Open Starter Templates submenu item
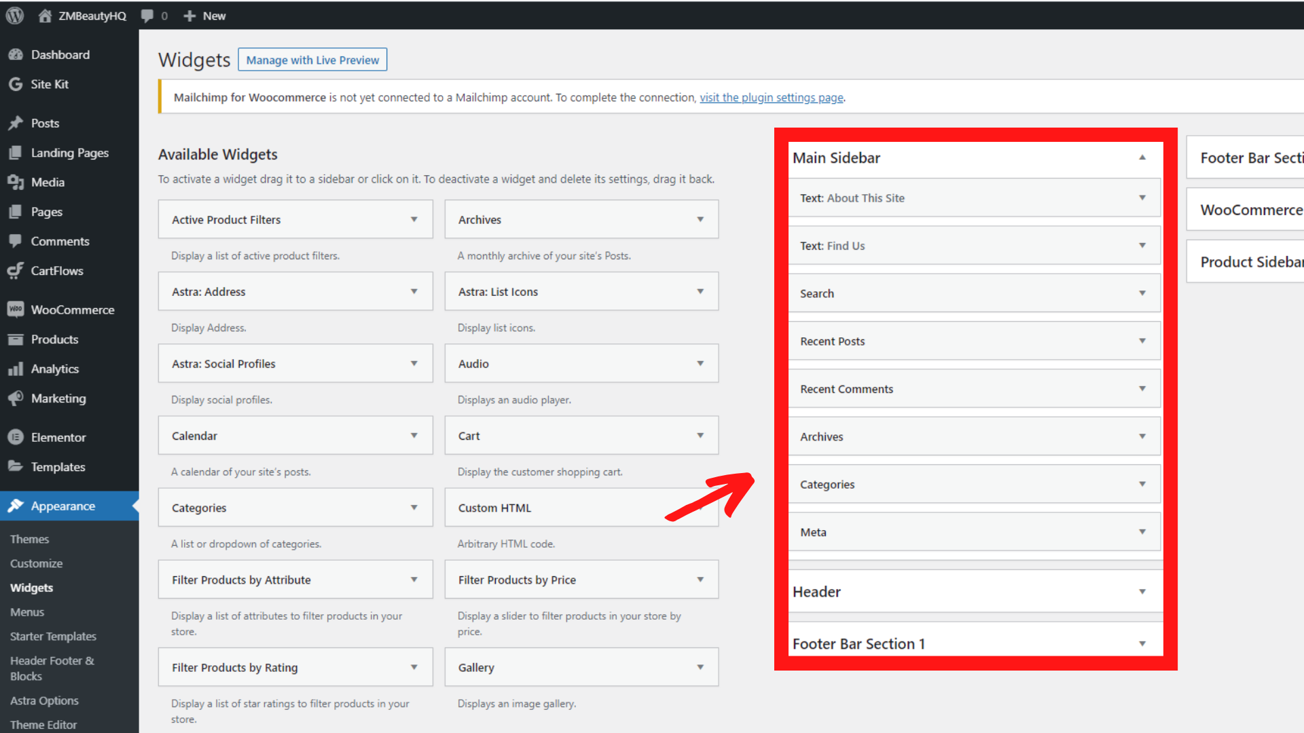The height and width of the screenshot is (733, 1304). 53,636
